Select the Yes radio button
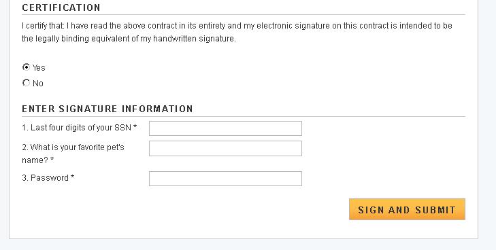496x250 pixels. coord(27,67)
